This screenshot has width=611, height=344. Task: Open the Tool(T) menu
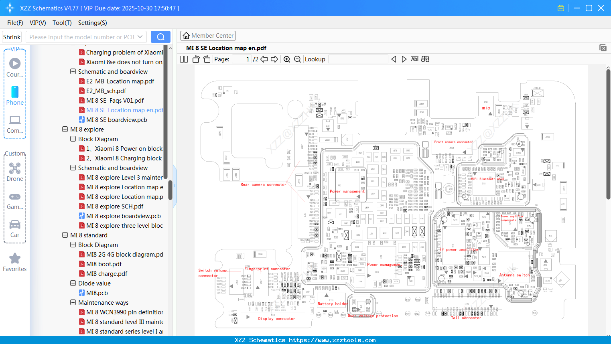pyautogui.click(x=62, y=23)
